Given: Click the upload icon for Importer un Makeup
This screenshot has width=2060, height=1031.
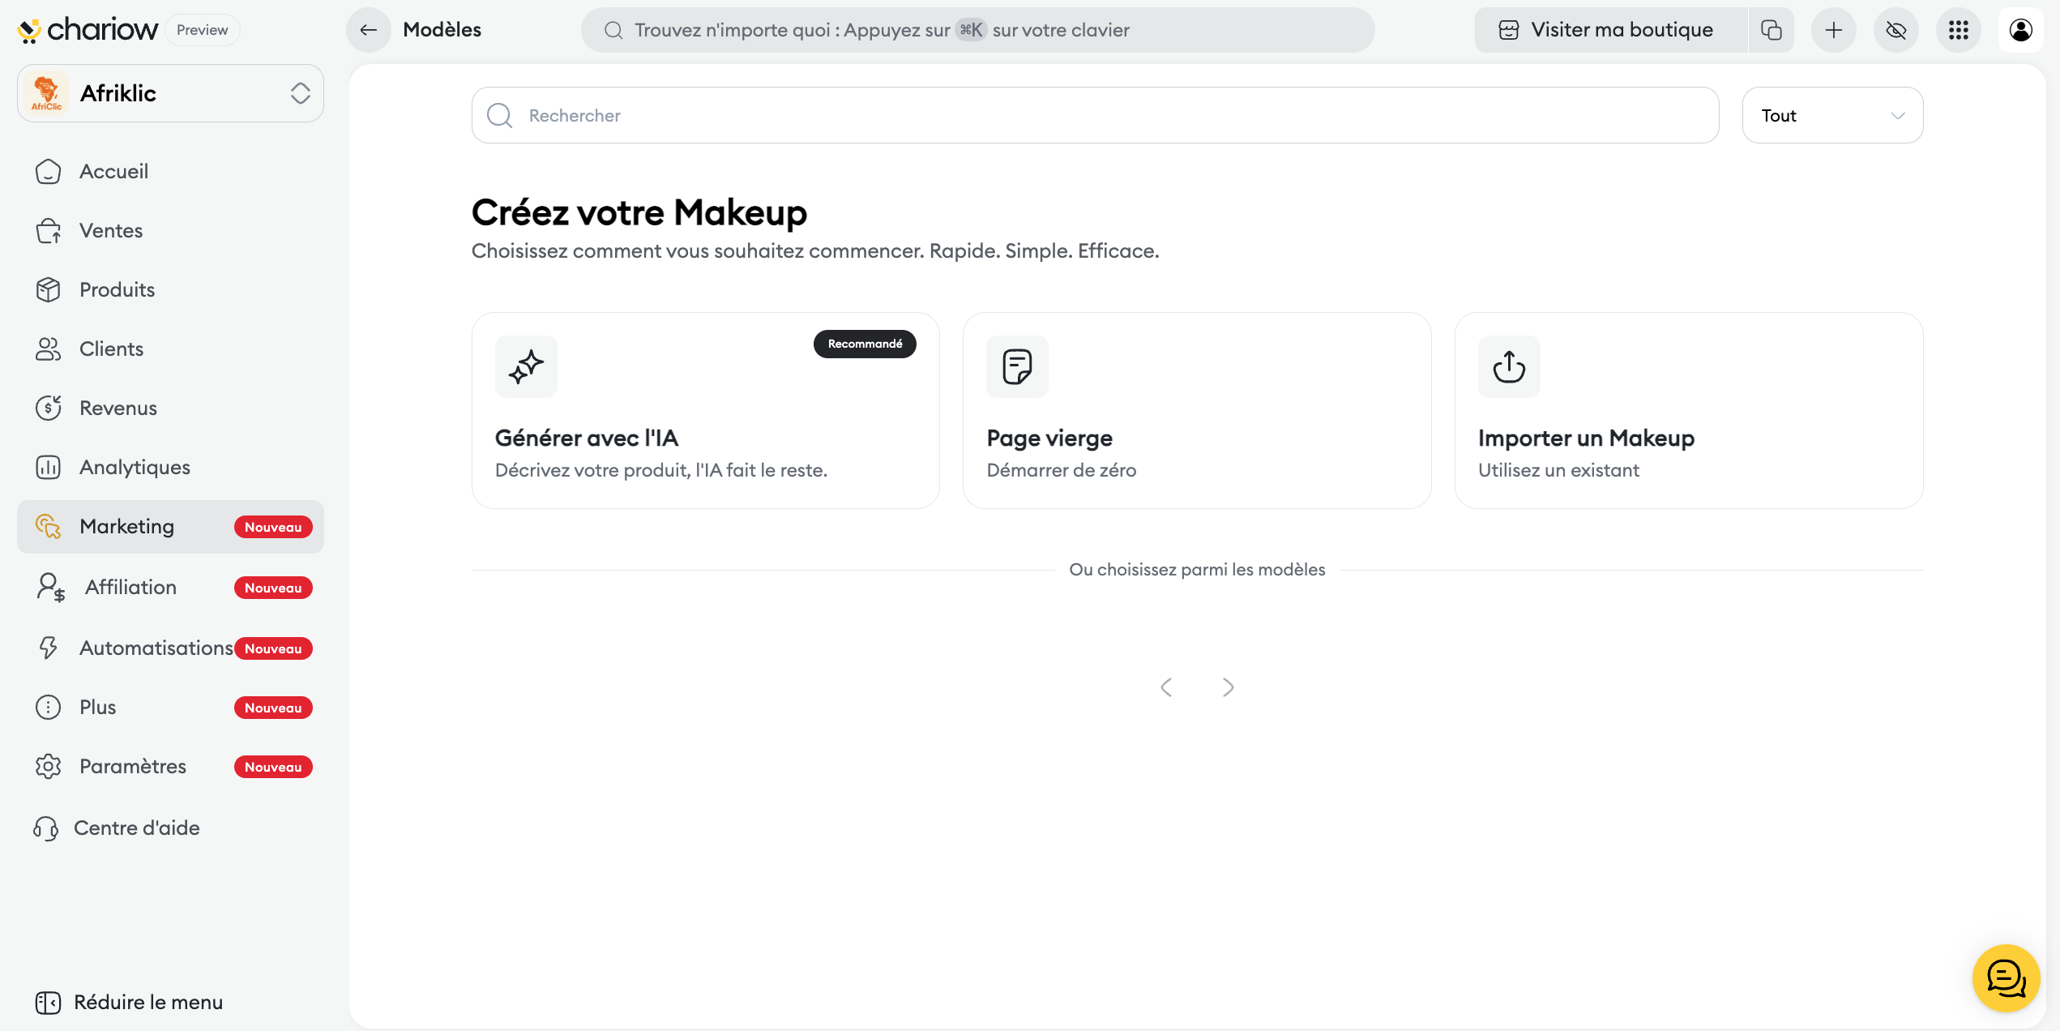Looking at the screenshot, I should coord(1508,366).
